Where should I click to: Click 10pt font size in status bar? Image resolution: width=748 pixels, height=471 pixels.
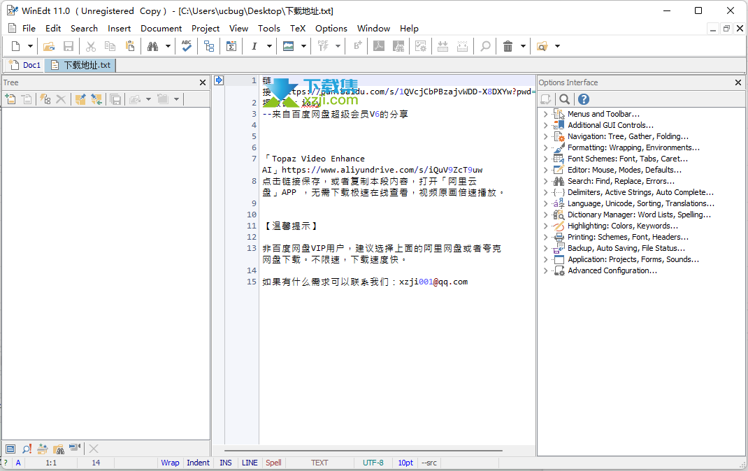pos(405,463)
